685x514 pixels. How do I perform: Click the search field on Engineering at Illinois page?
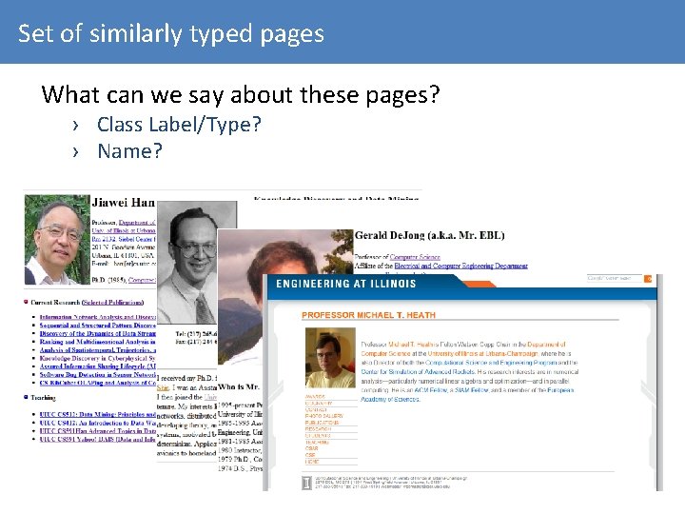tap(615, 278)
